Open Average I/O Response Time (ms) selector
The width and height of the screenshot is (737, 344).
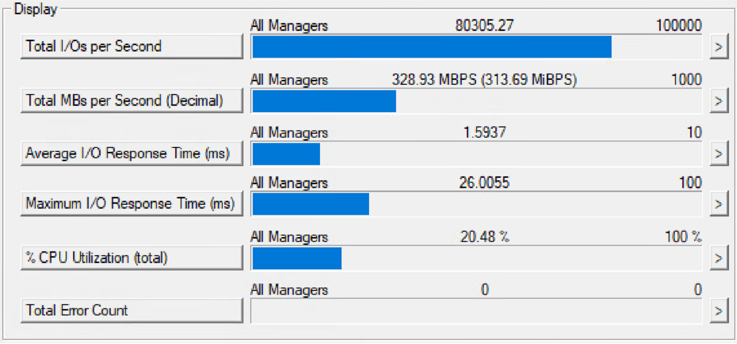[x=132, y=153]
